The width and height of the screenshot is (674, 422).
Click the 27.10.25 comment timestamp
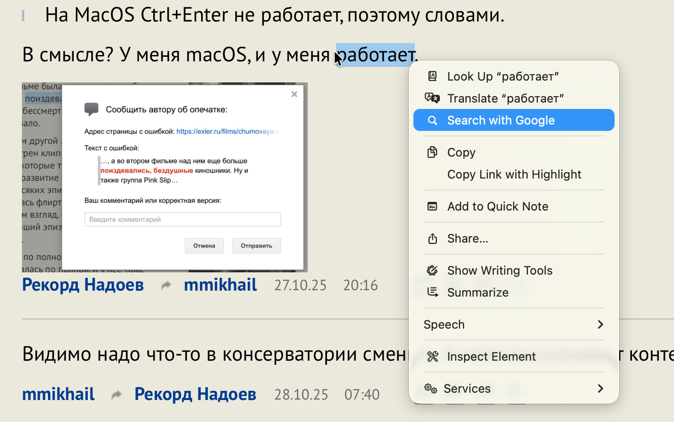(x=300, y=286)
